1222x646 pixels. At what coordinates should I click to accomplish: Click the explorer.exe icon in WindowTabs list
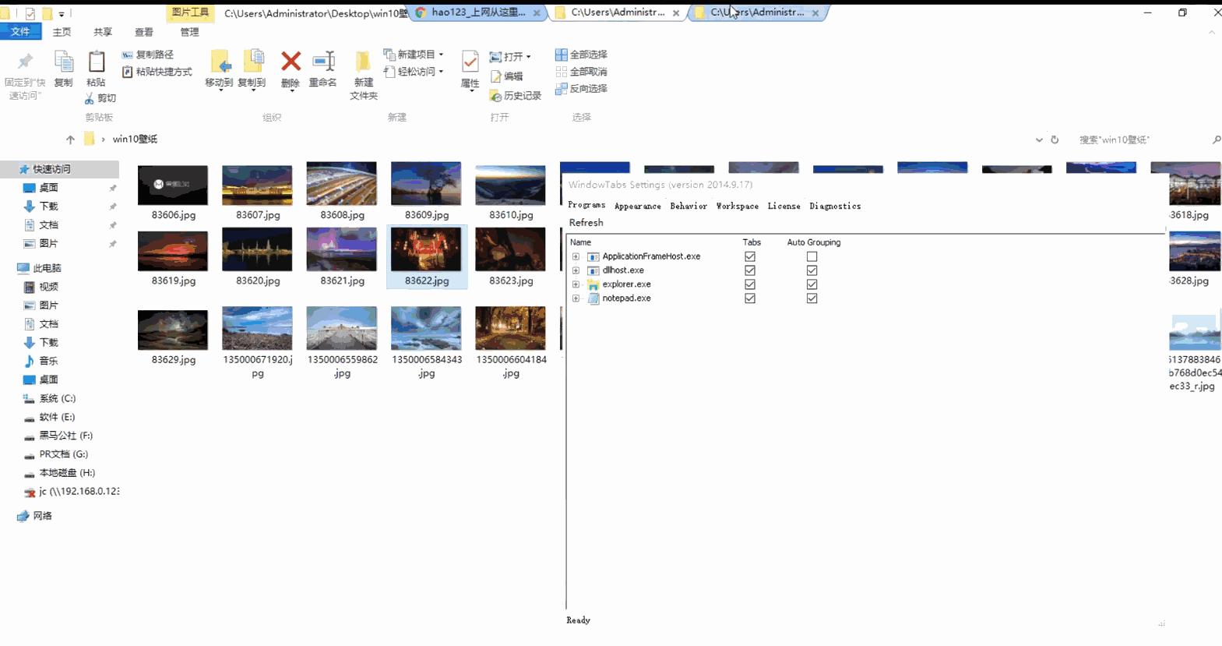tap(593, 284)
